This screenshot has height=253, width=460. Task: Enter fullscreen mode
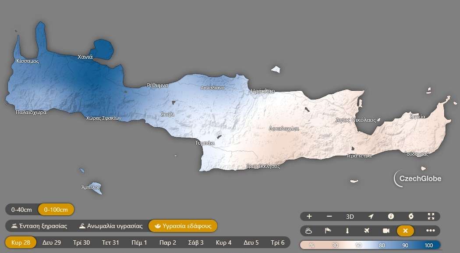431,216
